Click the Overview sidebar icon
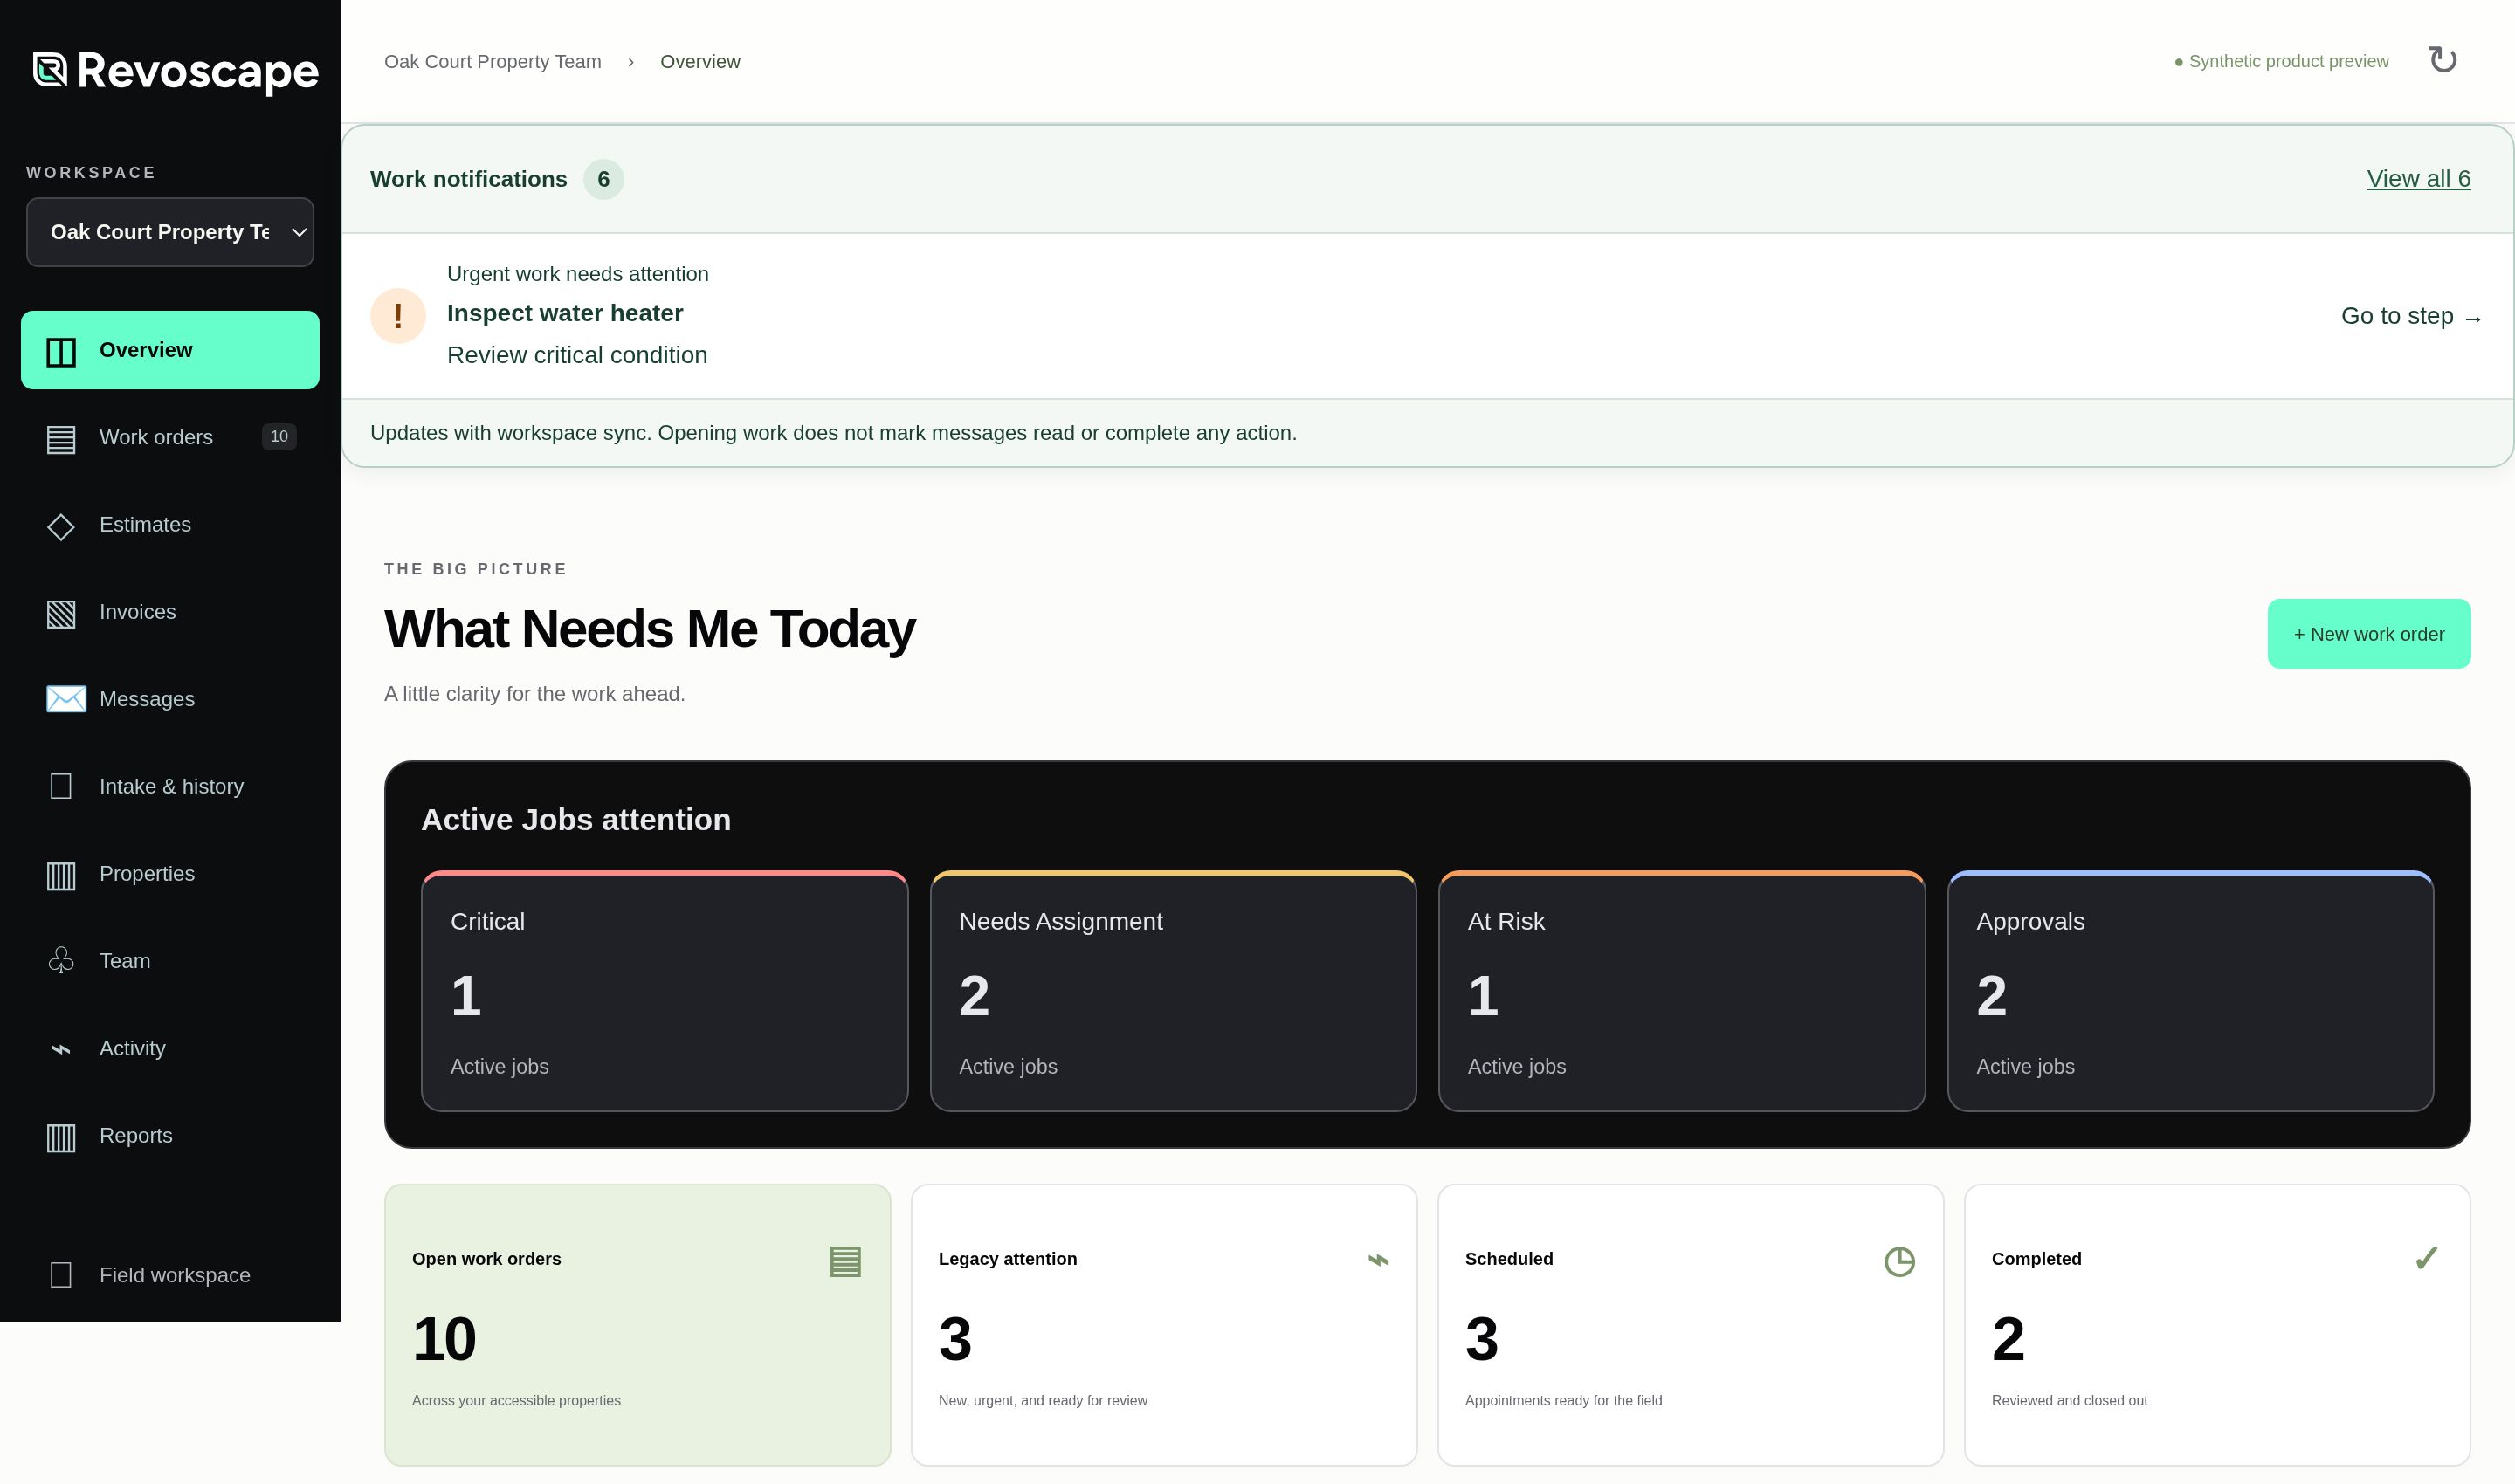The image size is (2515, 1484). [x=61, y=352]
